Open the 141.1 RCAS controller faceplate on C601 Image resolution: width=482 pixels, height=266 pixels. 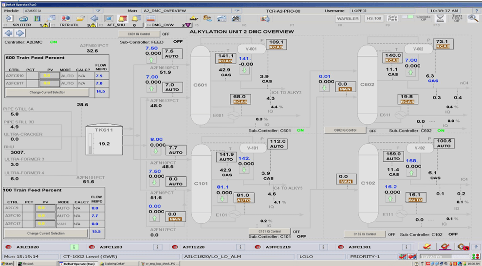225,58
